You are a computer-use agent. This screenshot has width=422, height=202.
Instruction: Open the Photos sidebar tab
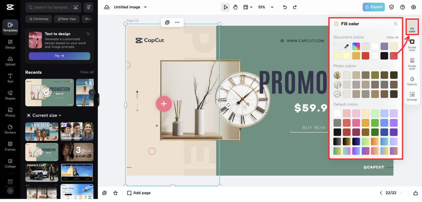point(10,112)
